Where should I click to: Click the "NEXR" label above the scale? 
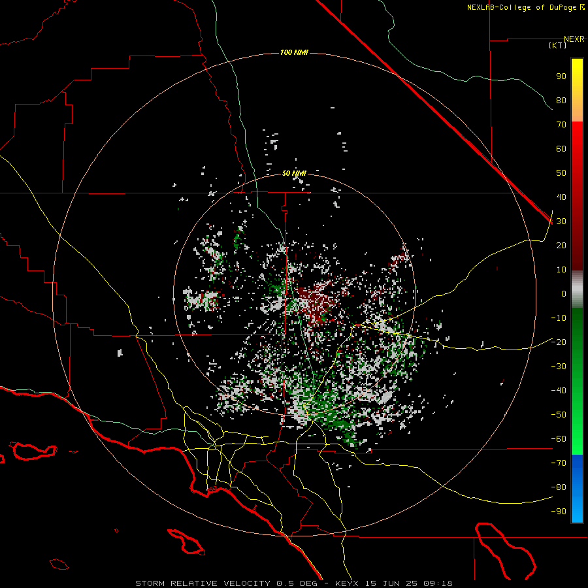[x=574, y=39]
